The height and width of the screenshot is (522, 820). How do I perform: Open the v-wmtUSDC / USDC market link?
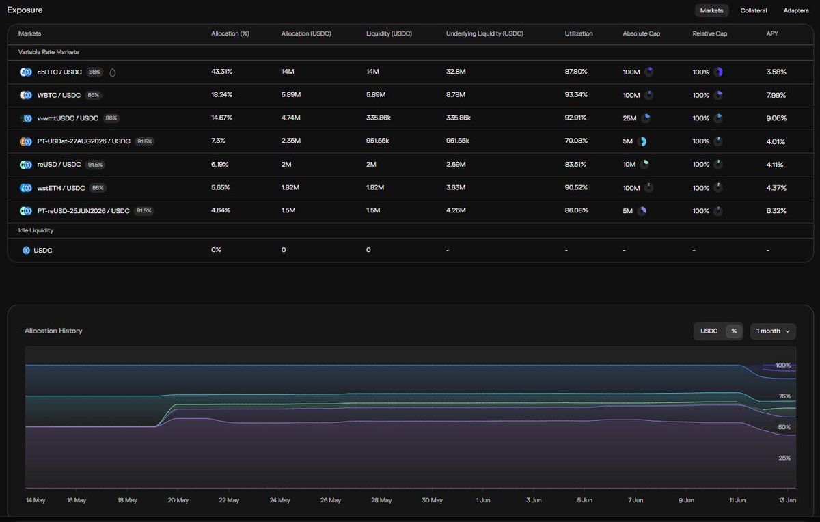(x=68, y=118)
